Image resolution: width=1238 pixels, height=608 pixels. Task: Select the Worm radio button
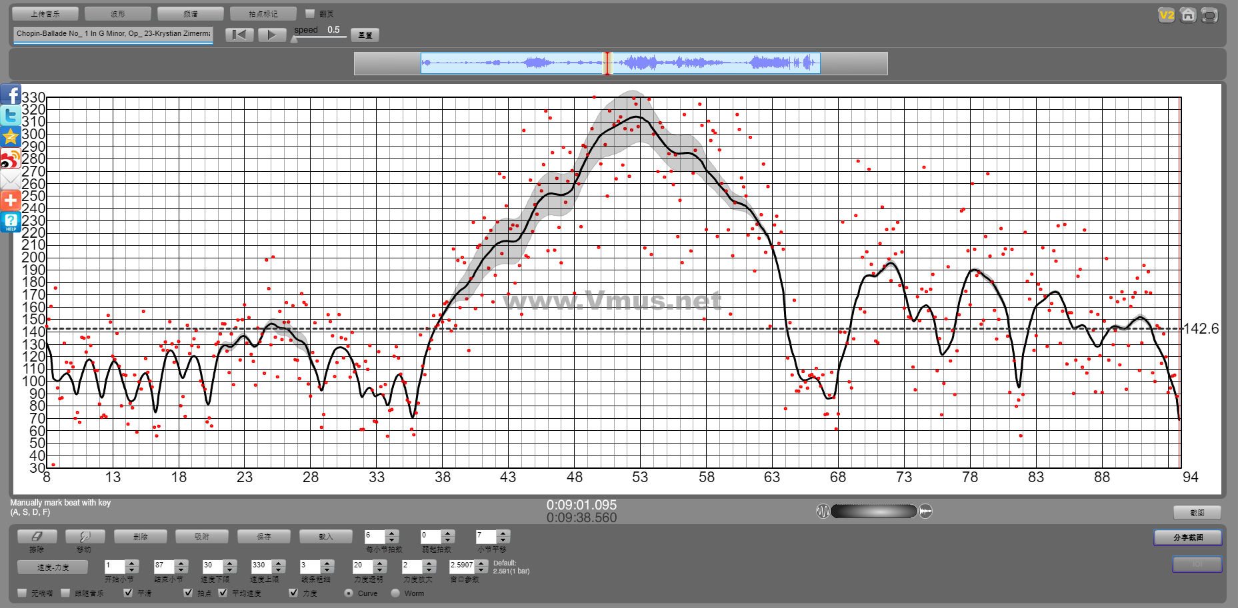395,593
